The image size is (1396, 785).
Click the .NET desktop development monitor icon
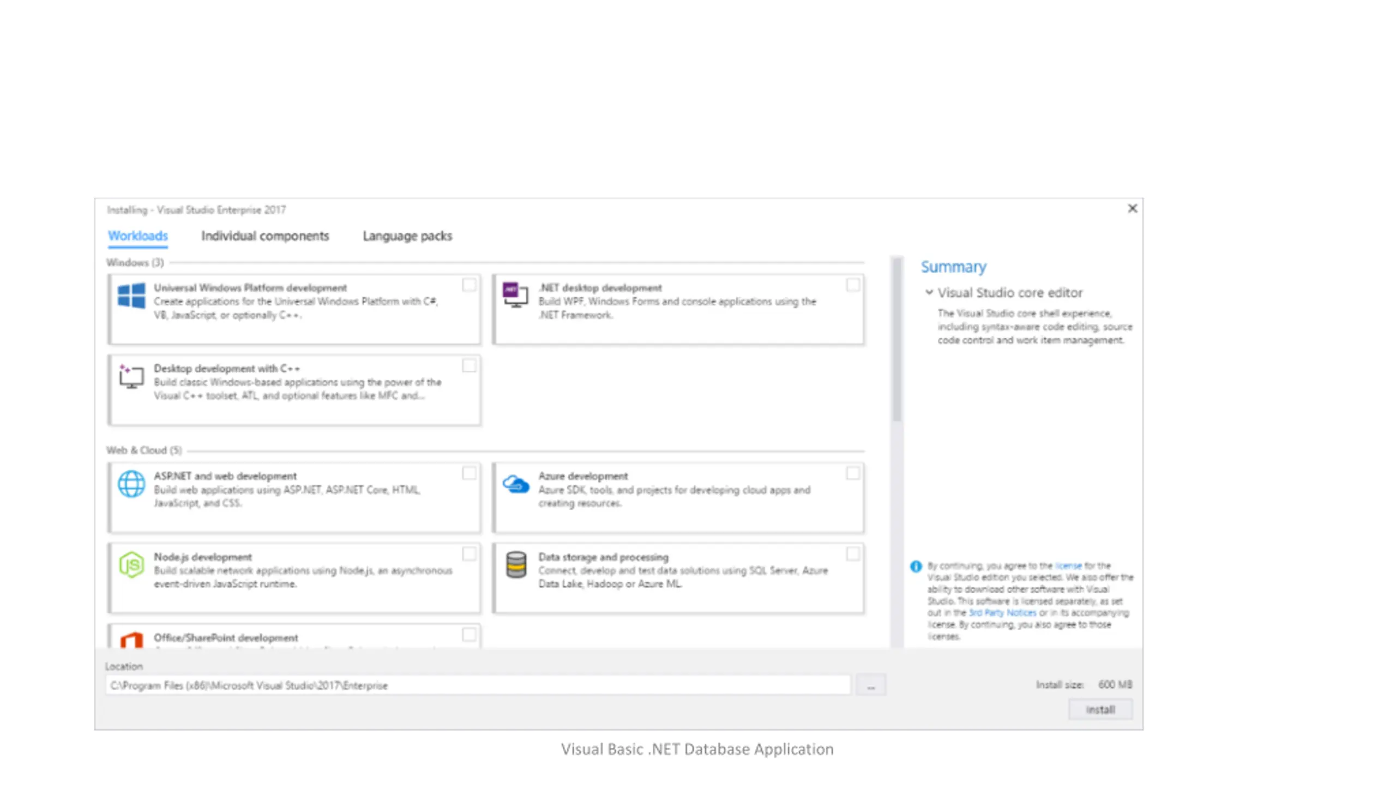click(x=515, y=295)
